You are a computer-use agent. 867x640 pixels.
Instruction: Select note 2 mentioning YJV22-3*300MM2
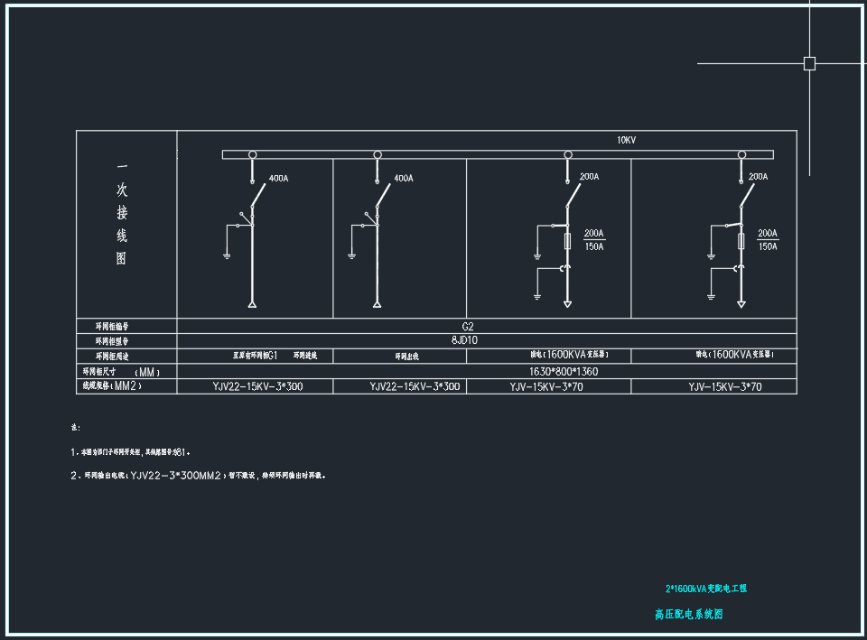point(199,475)
